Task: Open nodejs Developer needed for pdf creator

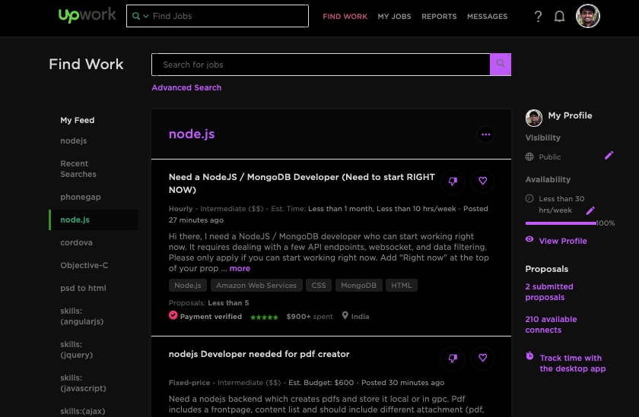Action: 259,354
